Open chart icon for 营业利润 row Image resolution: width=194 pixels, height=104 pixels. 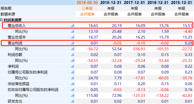point(73,43)
